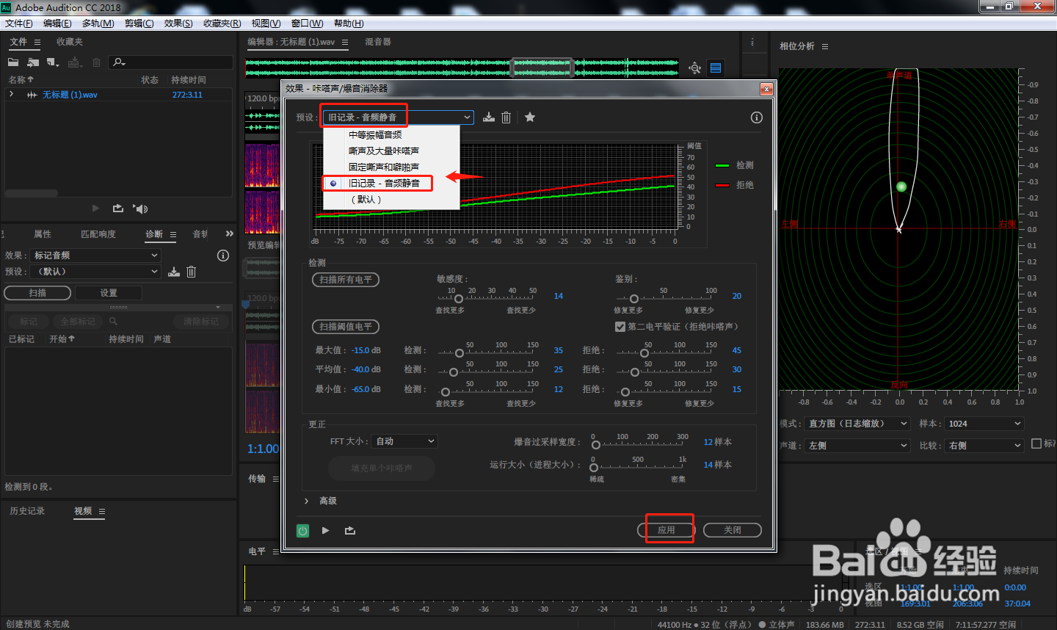Open preset dropdown in Diagnostics panel
Screen dimensions: 1057x630
(95, 272)
